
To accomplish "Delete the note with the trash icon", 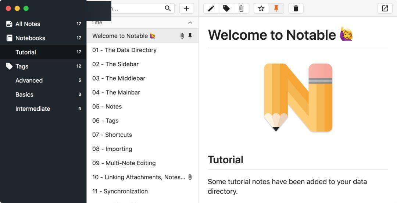I will 296,8.
